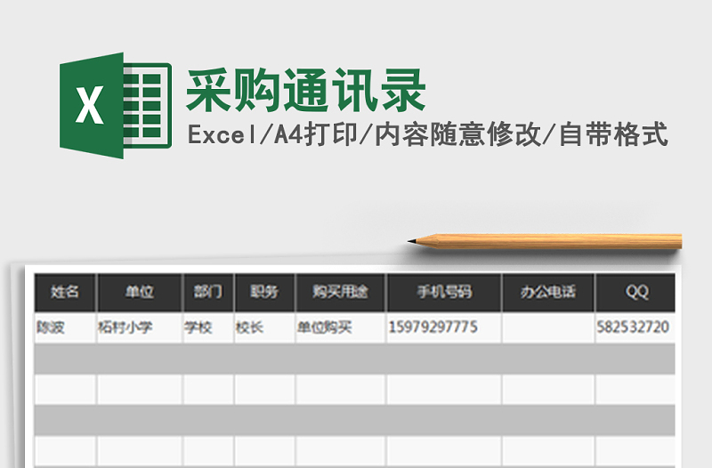The height and width of the screenshot is (468, 712).
Task: Select the 姓名 column header
Action: tap(65, 292)
